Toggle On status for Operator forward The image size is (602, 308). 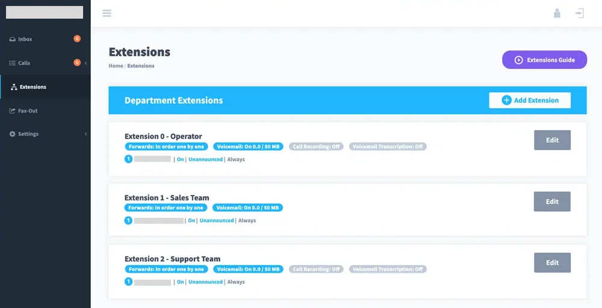click(181, 159)
